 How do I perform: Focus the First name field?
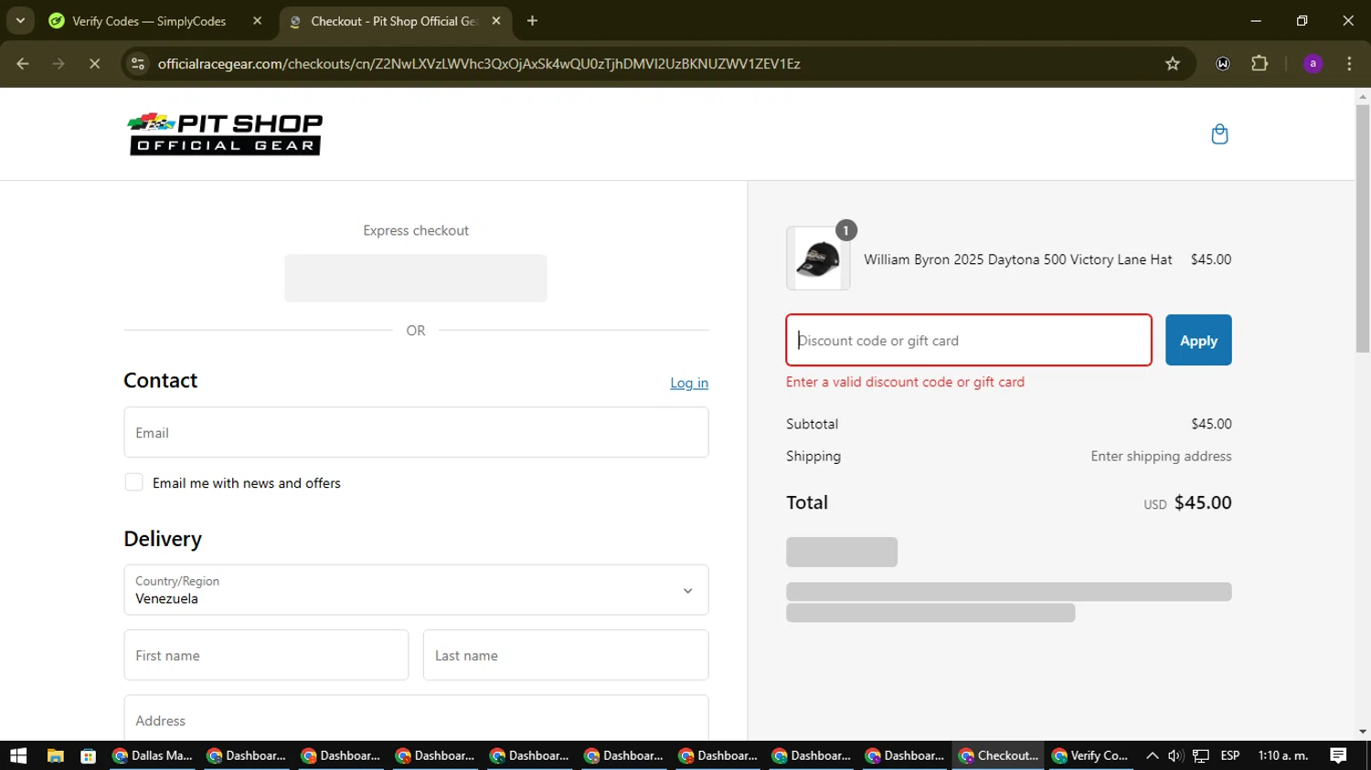pyautogui.click(x=266, y=655)
